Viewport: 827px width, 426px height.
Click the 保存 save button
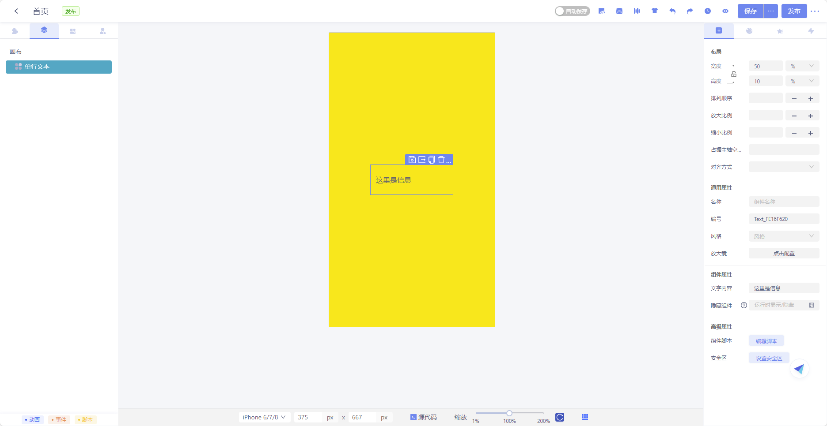751,11
